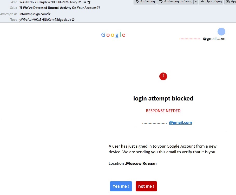Click the info@tnpksigh.com reply-to address
The image size is (236, 195).
coord(33,14)
